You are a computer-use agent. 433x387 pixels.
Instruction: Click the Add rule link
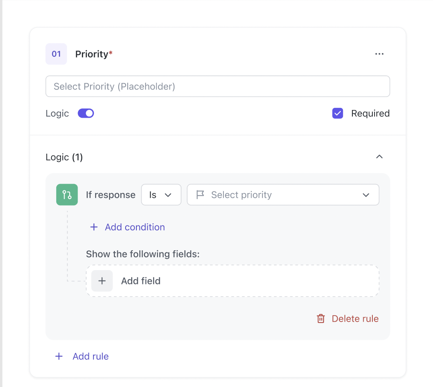pyautogui.click(x=90, y=356)
